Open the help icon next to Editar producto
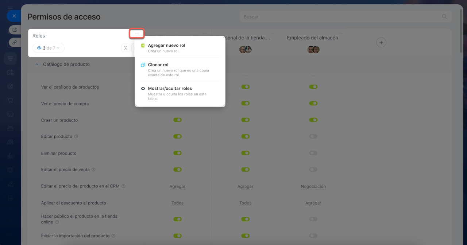The width and height of the screenshot is (467, 245). tap(76, 137)
